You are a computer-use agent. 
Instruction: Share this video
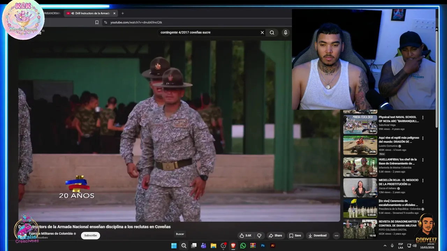275,236
